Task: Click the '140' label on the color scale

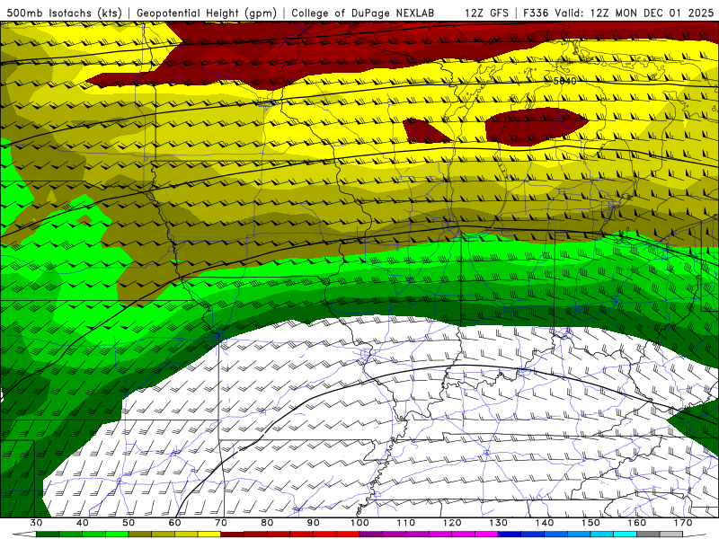Action: coord(545,523)
